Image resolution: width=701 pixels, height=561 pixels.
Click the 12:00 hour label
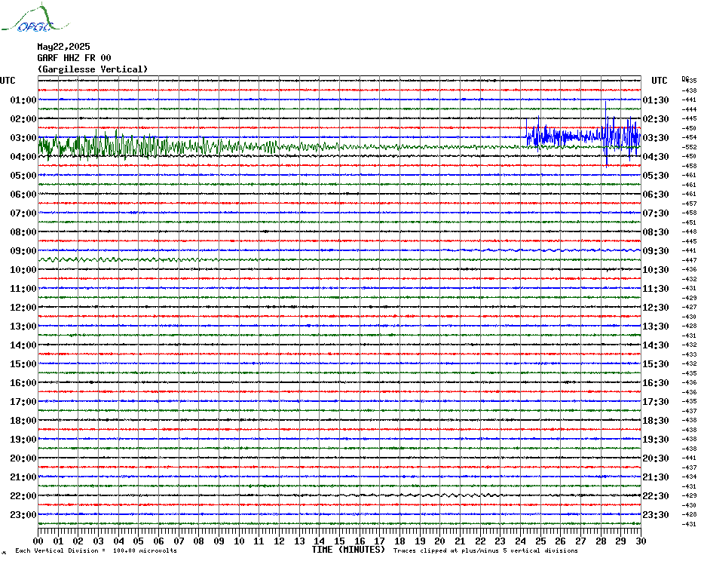click(x=23, y=308)
